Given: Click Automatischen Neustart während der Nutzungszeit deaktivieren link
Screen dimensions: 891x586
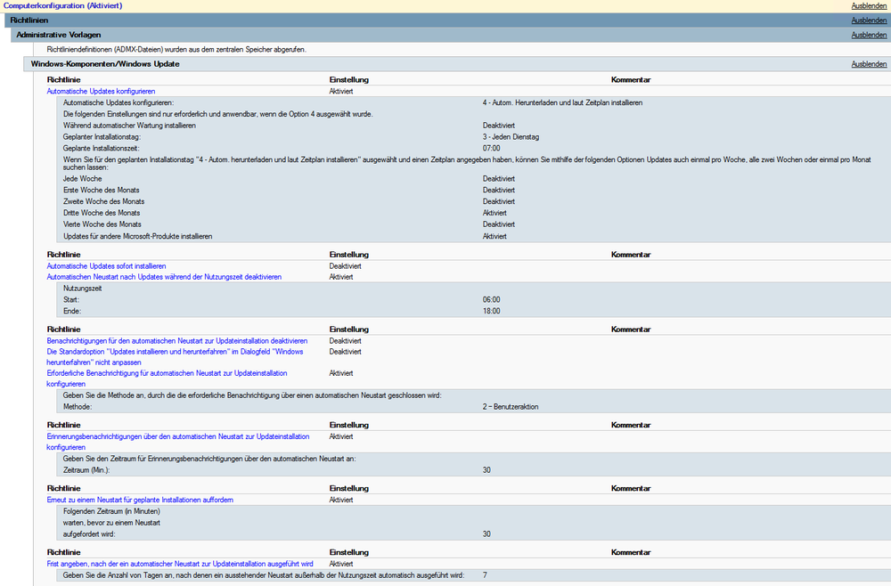Looking at the screenshot, I should click(x=164, y=277).
